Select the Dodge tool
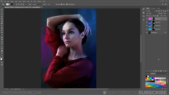 coord(2,39)
